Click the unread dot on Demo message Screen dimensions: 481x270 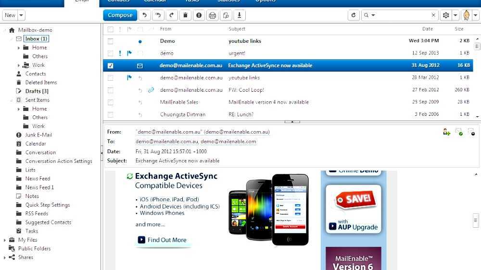pos(140,41)
